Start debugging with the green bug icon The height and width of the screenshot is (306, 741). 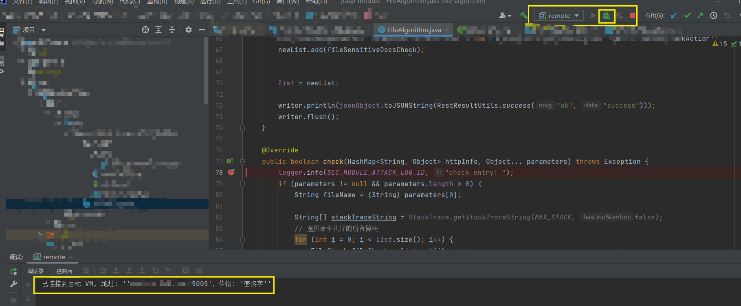[x=606, y=16]
